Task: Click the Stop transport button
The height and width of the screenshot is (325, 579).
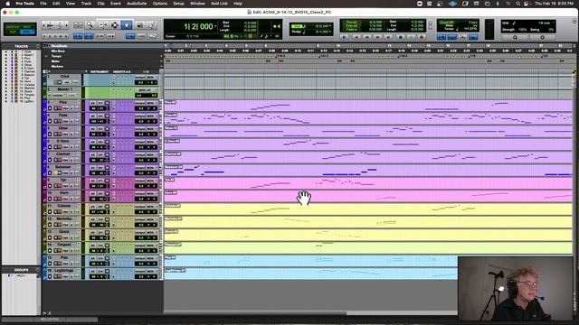Action: point(400,37)
